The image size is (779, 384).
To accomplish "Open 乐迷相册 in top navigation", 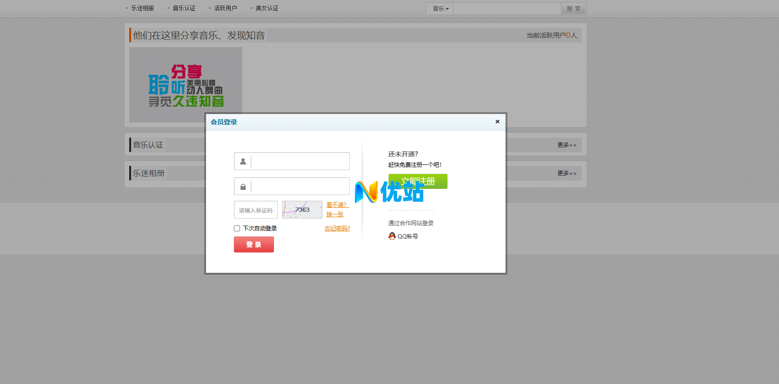I will tap(142, 8).
